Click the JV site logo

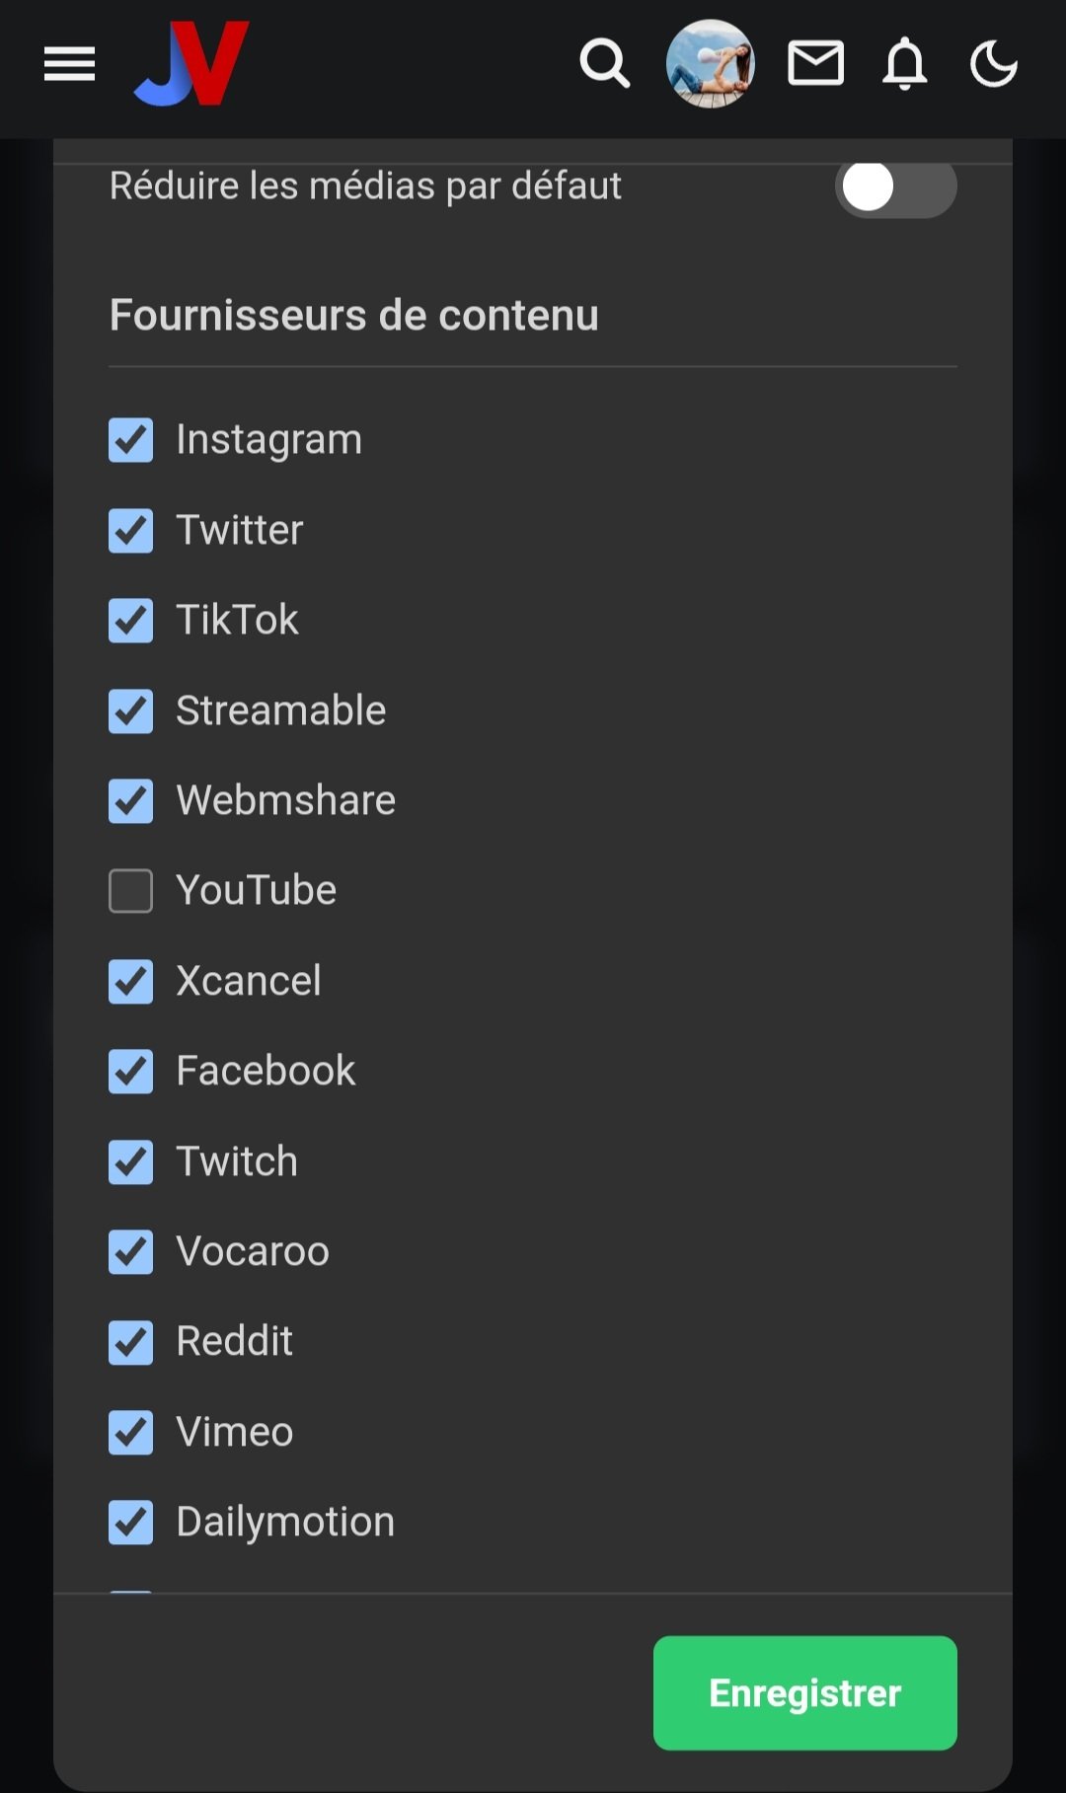[192, 65]
